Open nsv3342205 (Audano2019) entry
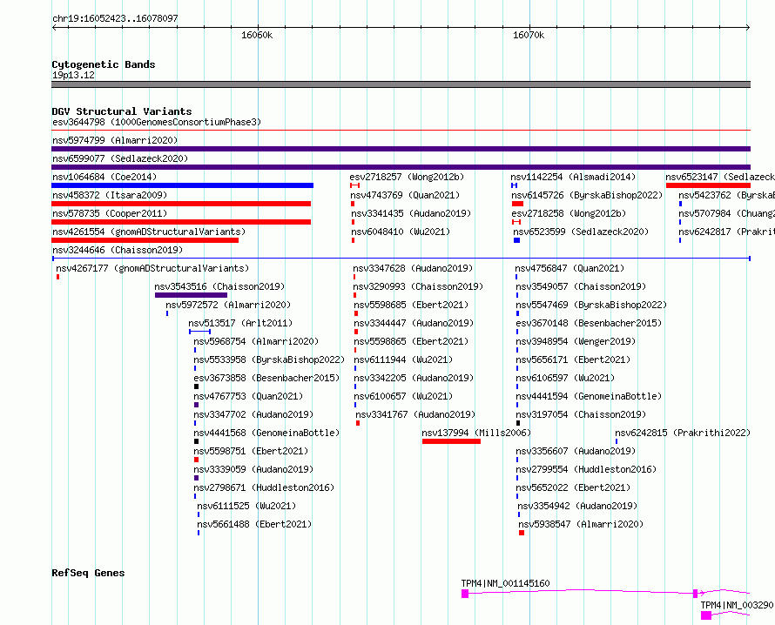This screenshot has width=775, height=625. point(414,378)
